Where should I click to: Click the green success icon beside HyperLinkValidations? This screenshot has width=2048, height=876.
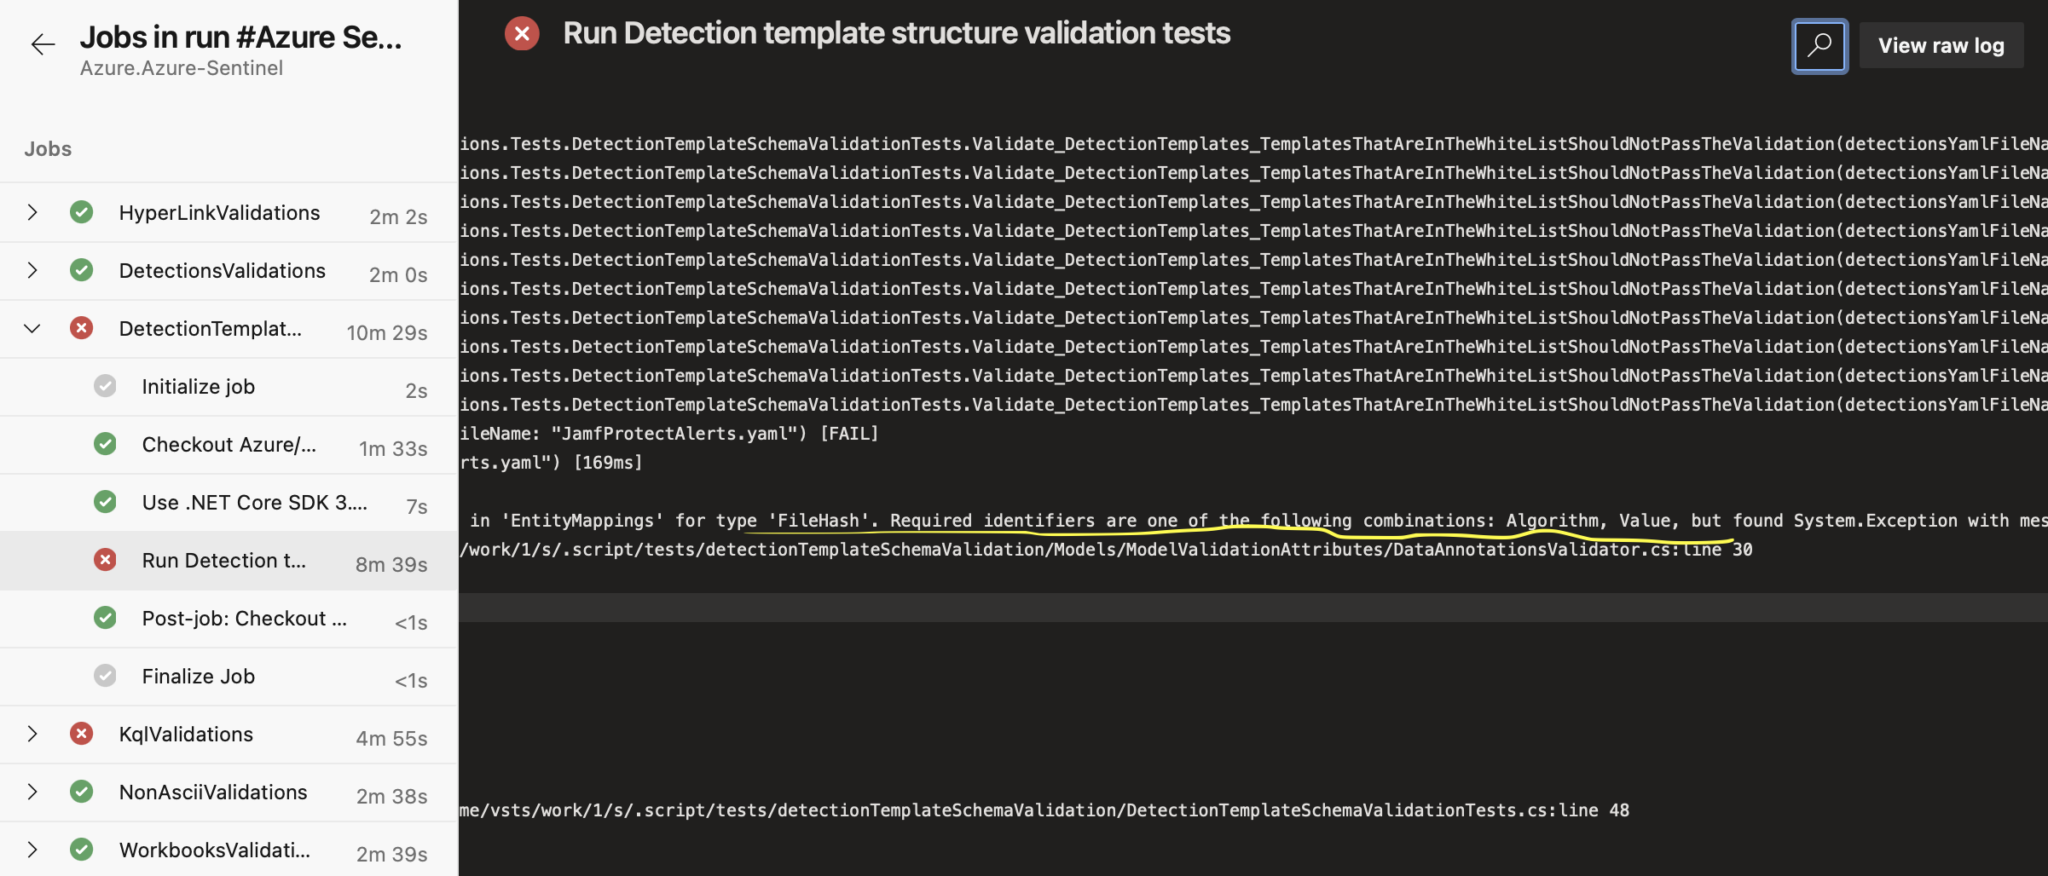[81, 211]
